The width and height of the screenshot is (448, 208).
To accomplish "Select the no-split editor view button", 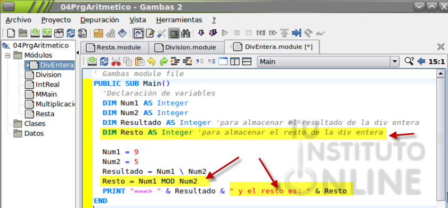I will pos(223,61).
